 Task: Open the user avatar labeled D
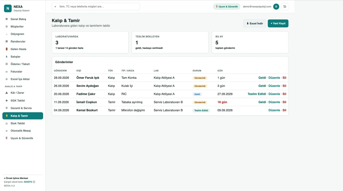click(276, 7)
